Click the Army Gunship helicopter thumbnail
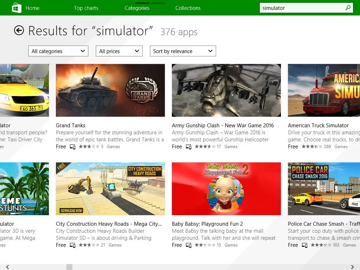The height and width of the screenshot is (270, 360). tap(226, 90)
